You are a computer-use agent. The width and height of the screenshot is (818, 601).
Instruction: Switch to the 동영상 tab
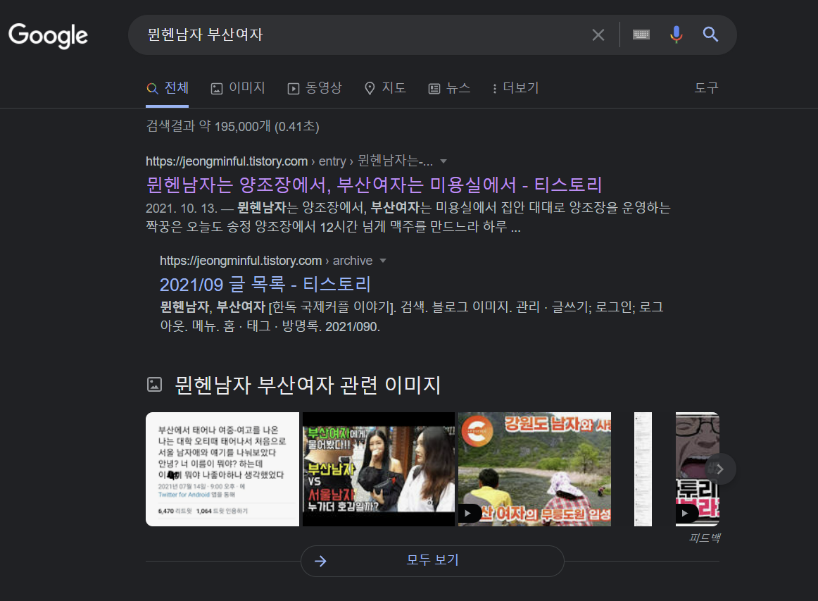315,88
